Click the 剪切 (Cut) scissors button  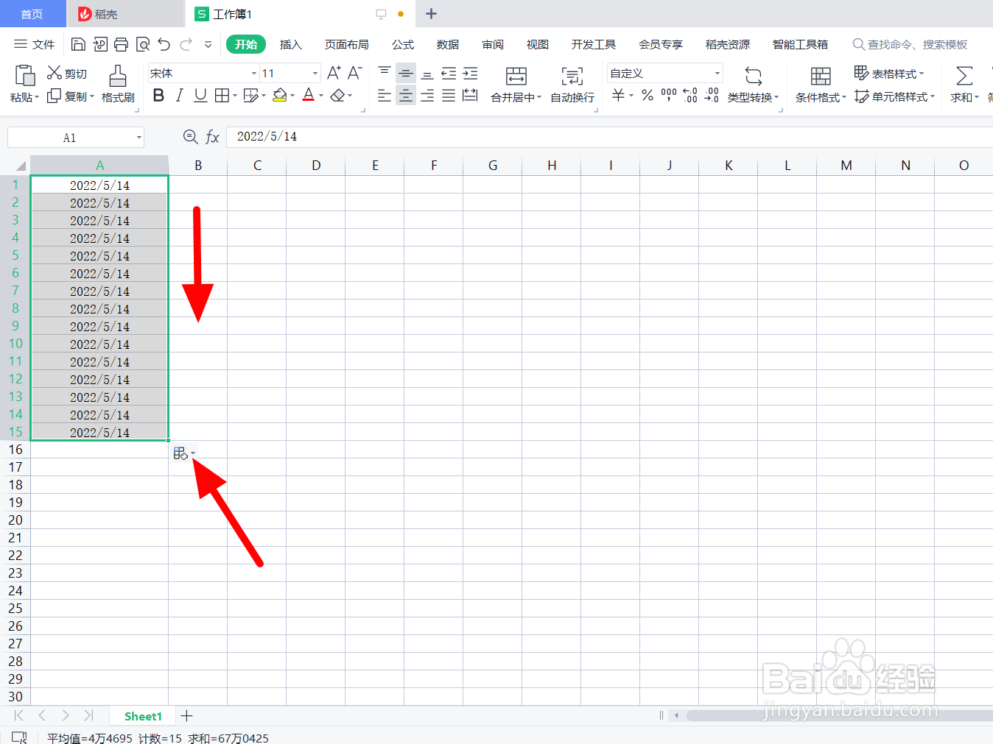(x=67, y=73)
